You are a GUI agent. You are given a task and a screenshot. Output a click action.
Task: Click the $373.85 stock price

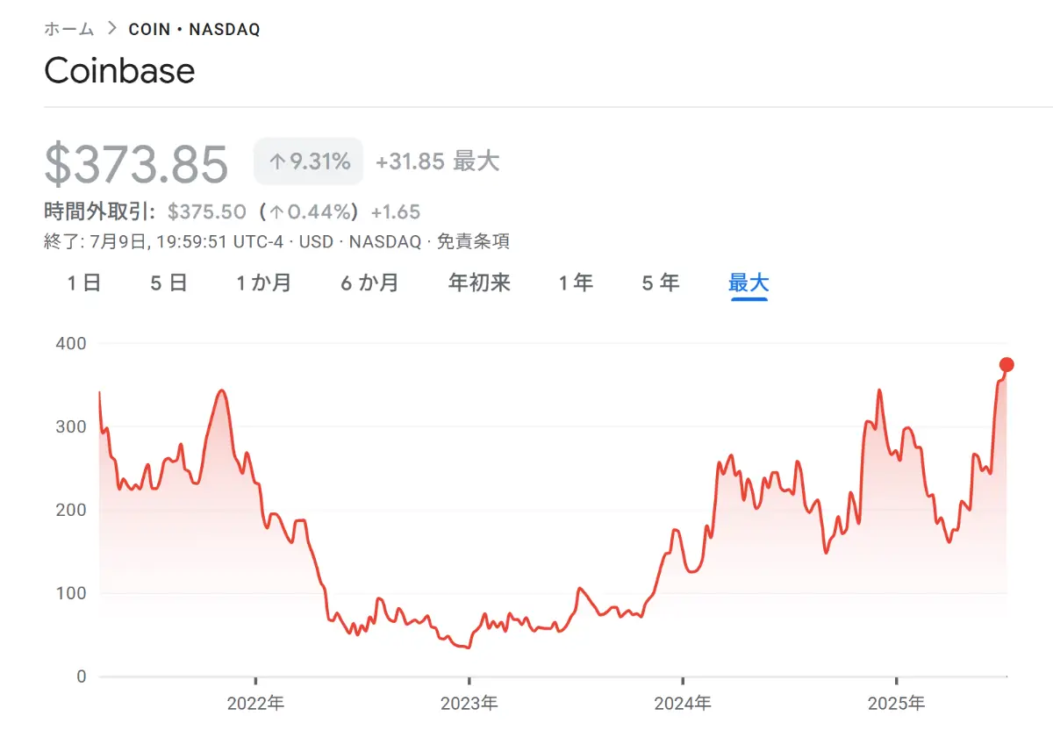136,163
